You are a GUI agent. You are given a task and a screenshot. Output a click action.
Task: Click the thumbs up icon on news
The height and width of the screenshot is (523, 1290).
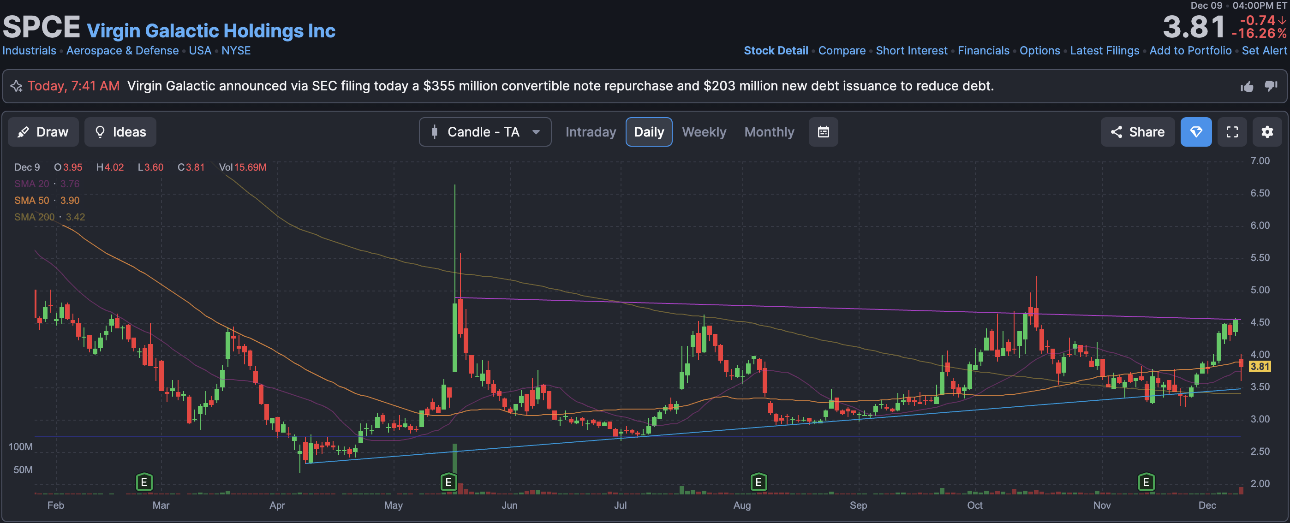click(x=1247, y=87)
